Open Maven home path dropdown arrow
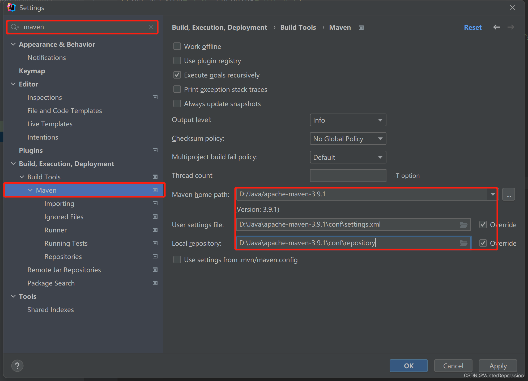The image size is (528, 381). point(493,194)
